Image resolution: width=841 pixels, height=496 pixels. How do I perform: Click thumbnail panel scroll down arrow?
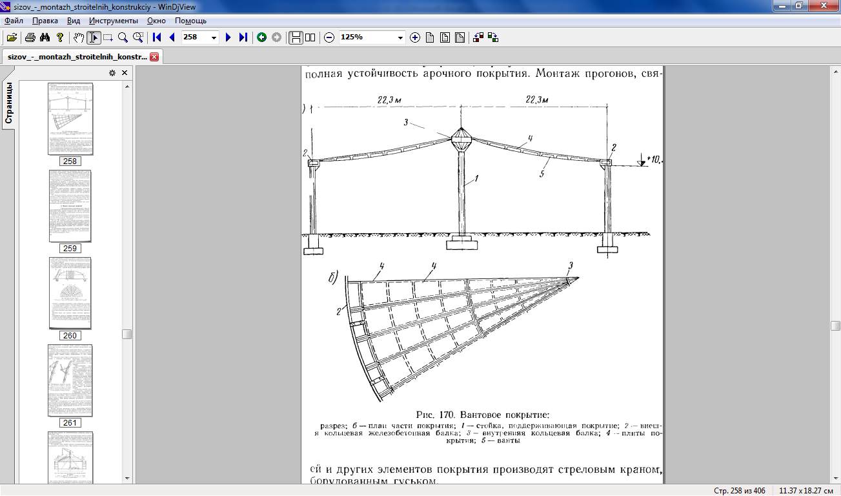point(127,479)
